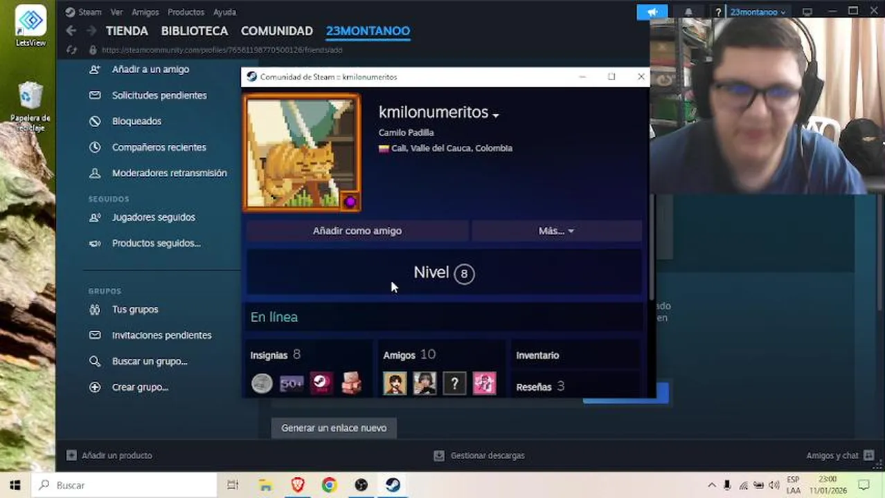The image size is (885, 498).
Task: Click the Windows Start button
Action: point(15,485)
